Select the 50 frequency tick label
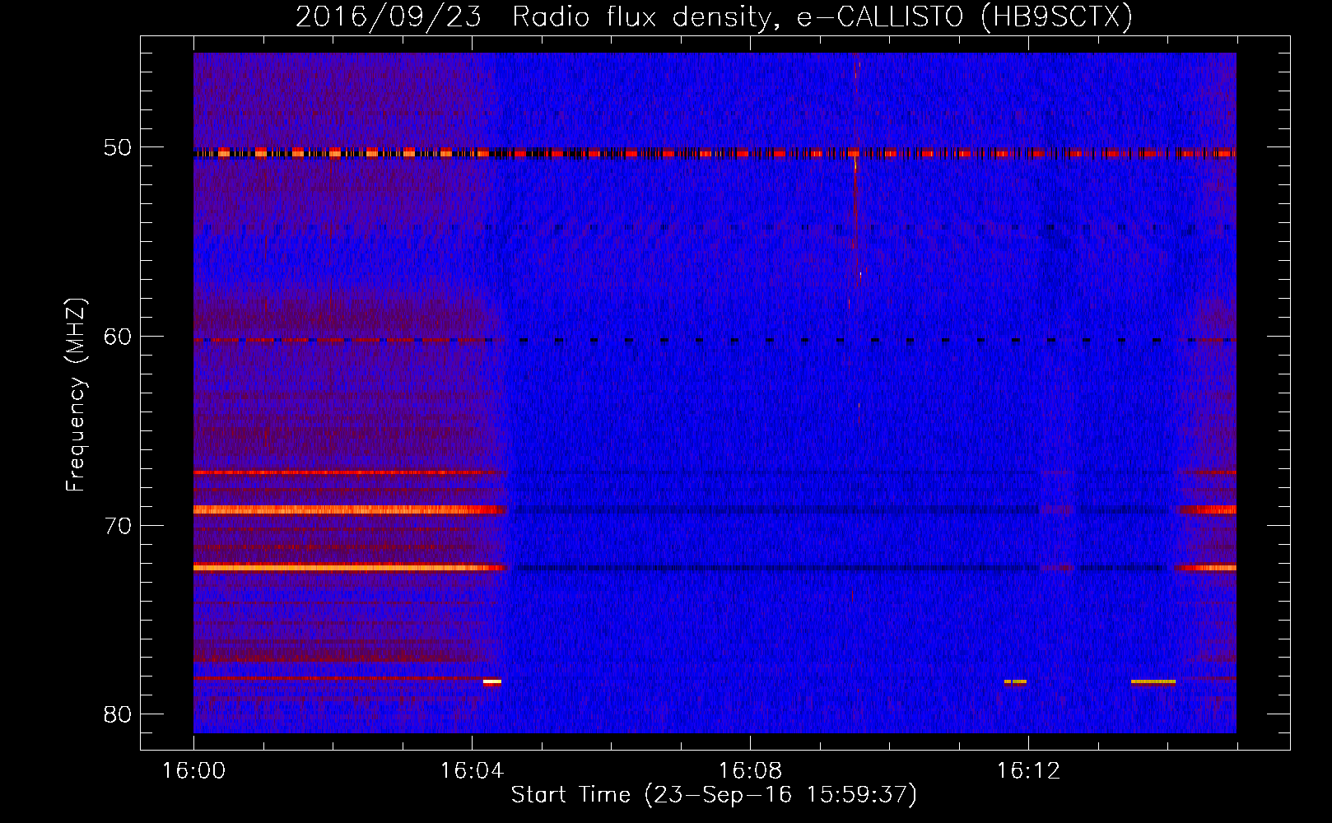This screenshot has height=823, width=1332. pyautogui.click(x=119, y=148)
